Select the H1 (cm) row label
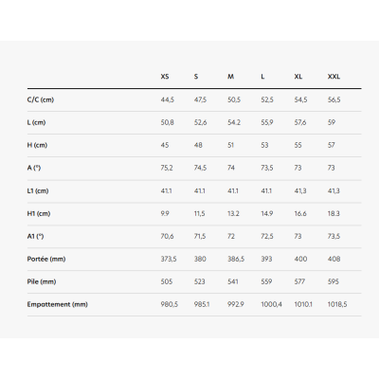The width and height of the screenshot is (379, 379). 39,213
